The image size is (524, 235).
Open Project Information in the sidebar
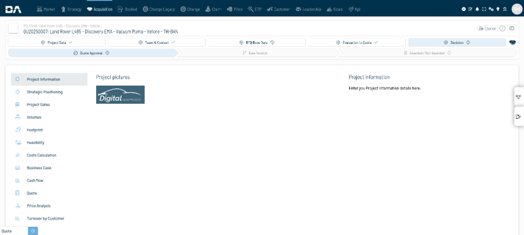point(49,79)
